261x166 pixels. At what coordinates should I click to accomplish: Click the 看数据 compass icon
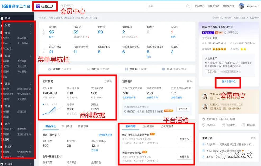[50, 69]
